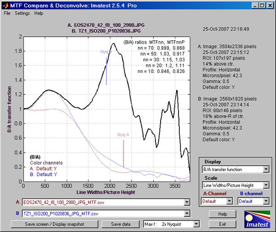Viewport: 276px width, 232px height.
Task: Open the File menu
Action: pyautogui.click(x=7, y=13)
